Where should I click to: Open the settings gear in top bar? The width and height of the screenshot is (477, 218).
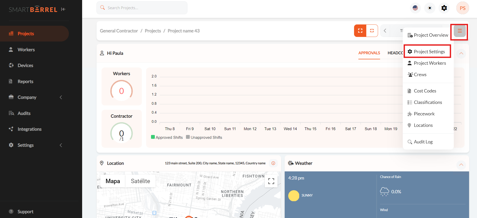pyautogui.click(x=444, y=8)
